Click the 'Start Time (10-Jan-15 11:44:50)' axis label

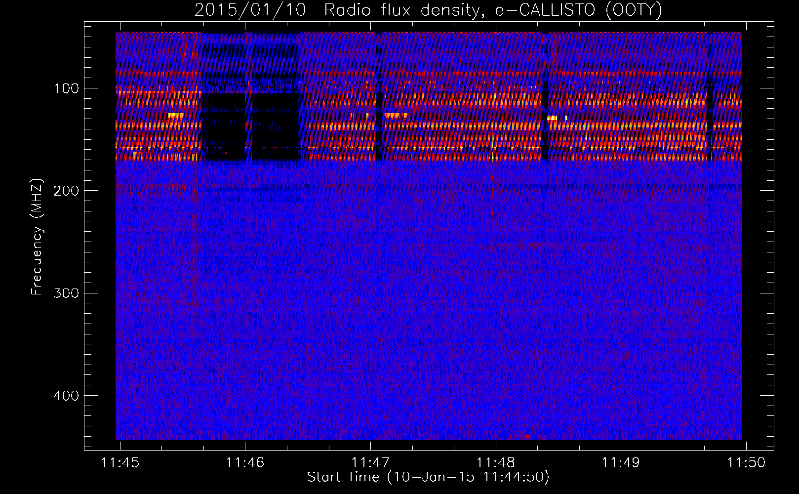click(x=428, y=477)
